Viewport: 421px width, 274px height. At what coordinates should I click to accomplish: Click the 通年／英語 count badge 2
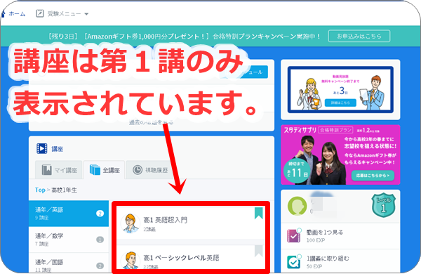tap(100, 214)
